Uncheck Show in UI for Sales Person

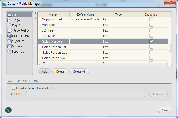point(151,41)
